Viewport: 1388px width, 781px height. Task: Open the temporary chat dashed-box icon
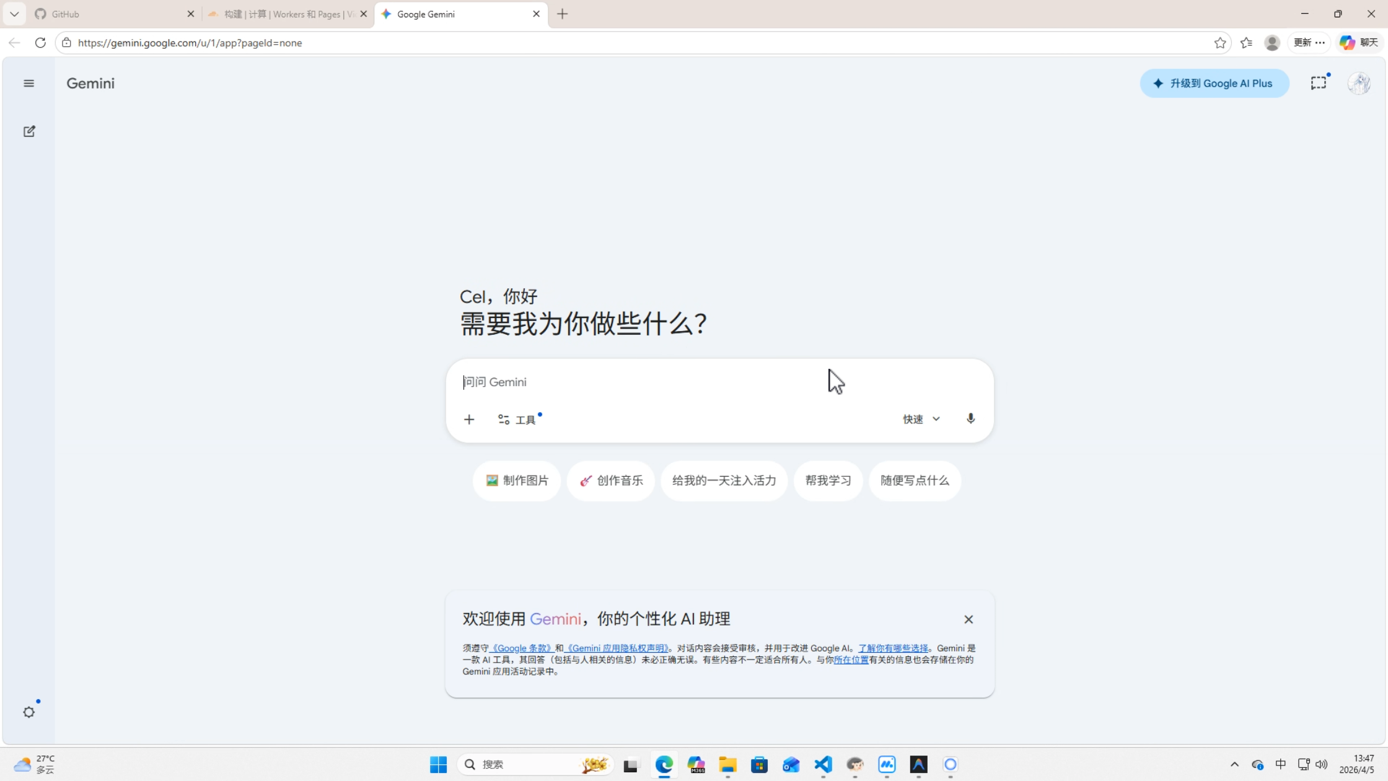pos(1318,83)
